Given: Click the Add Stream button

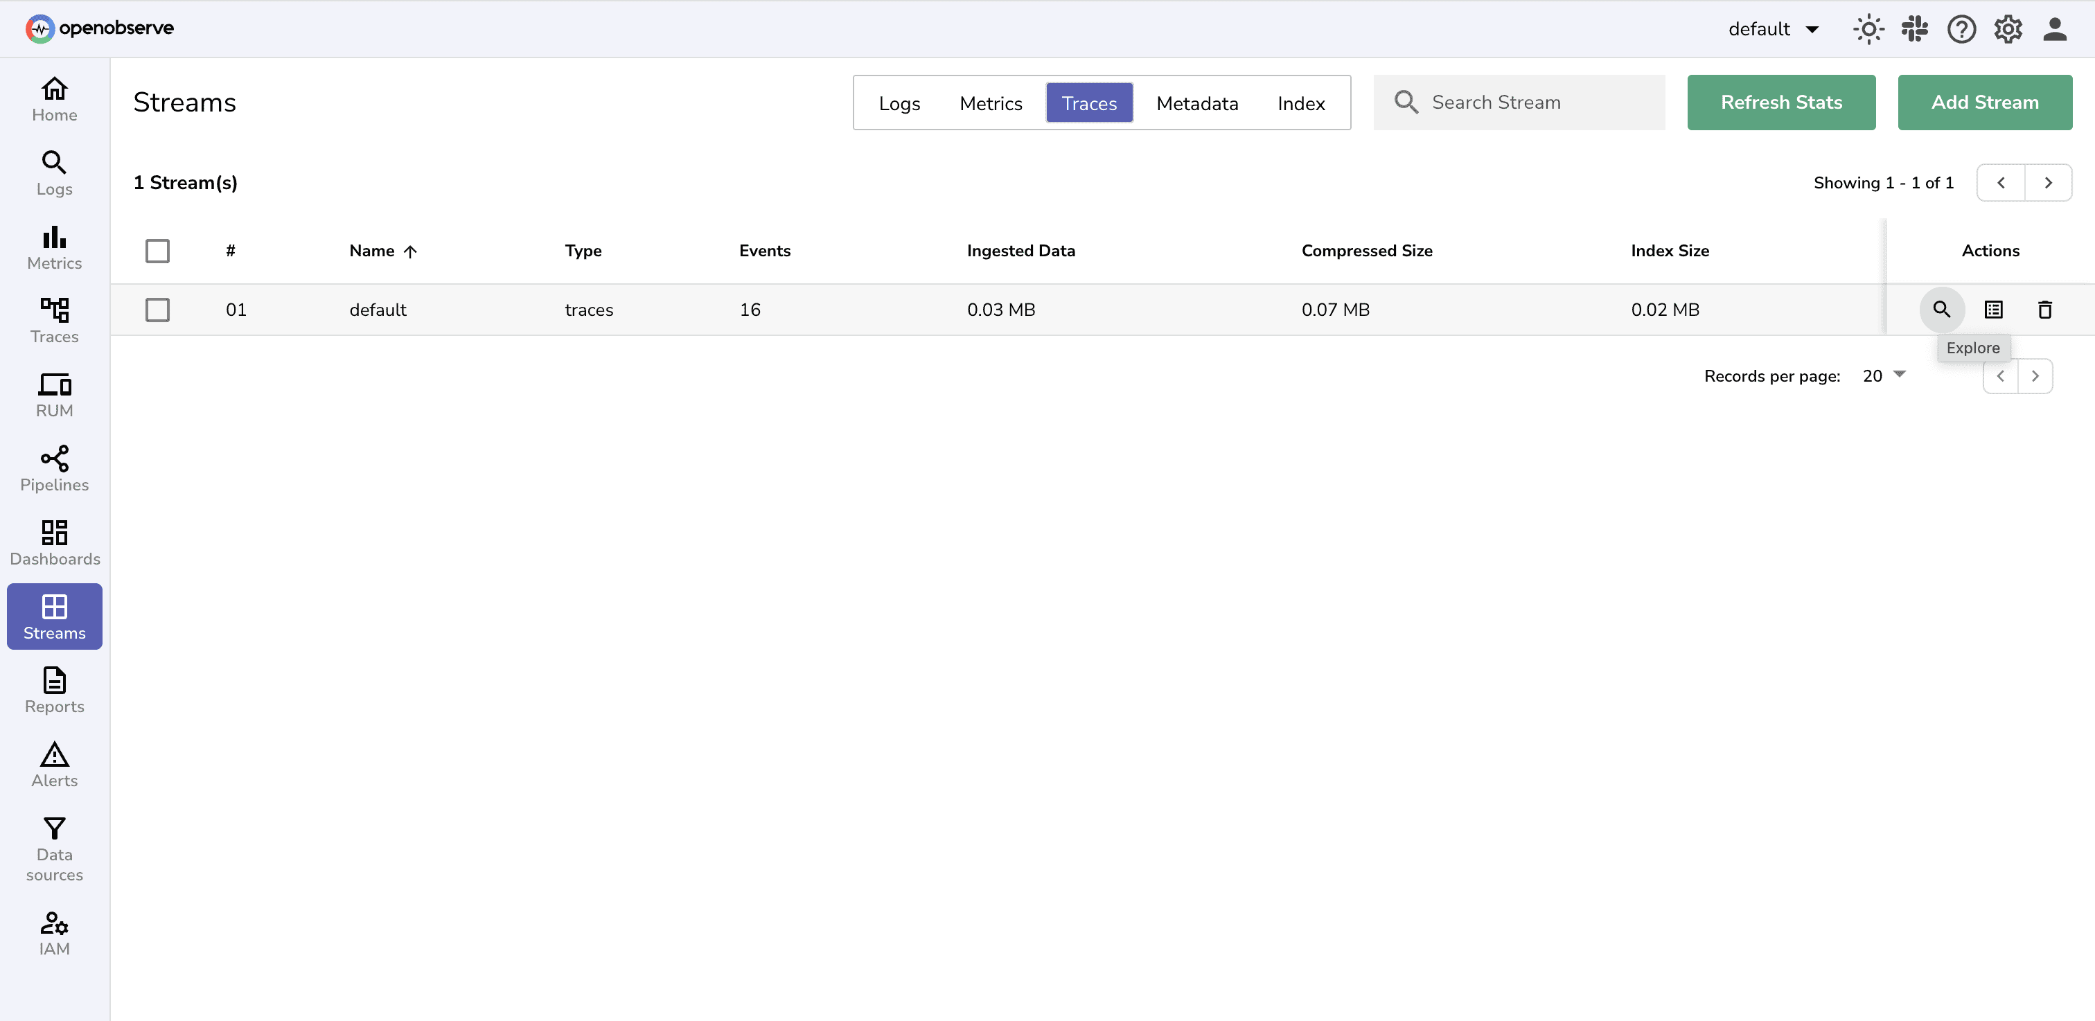Looking at the screenshot, I should (x=1984, y=102).
